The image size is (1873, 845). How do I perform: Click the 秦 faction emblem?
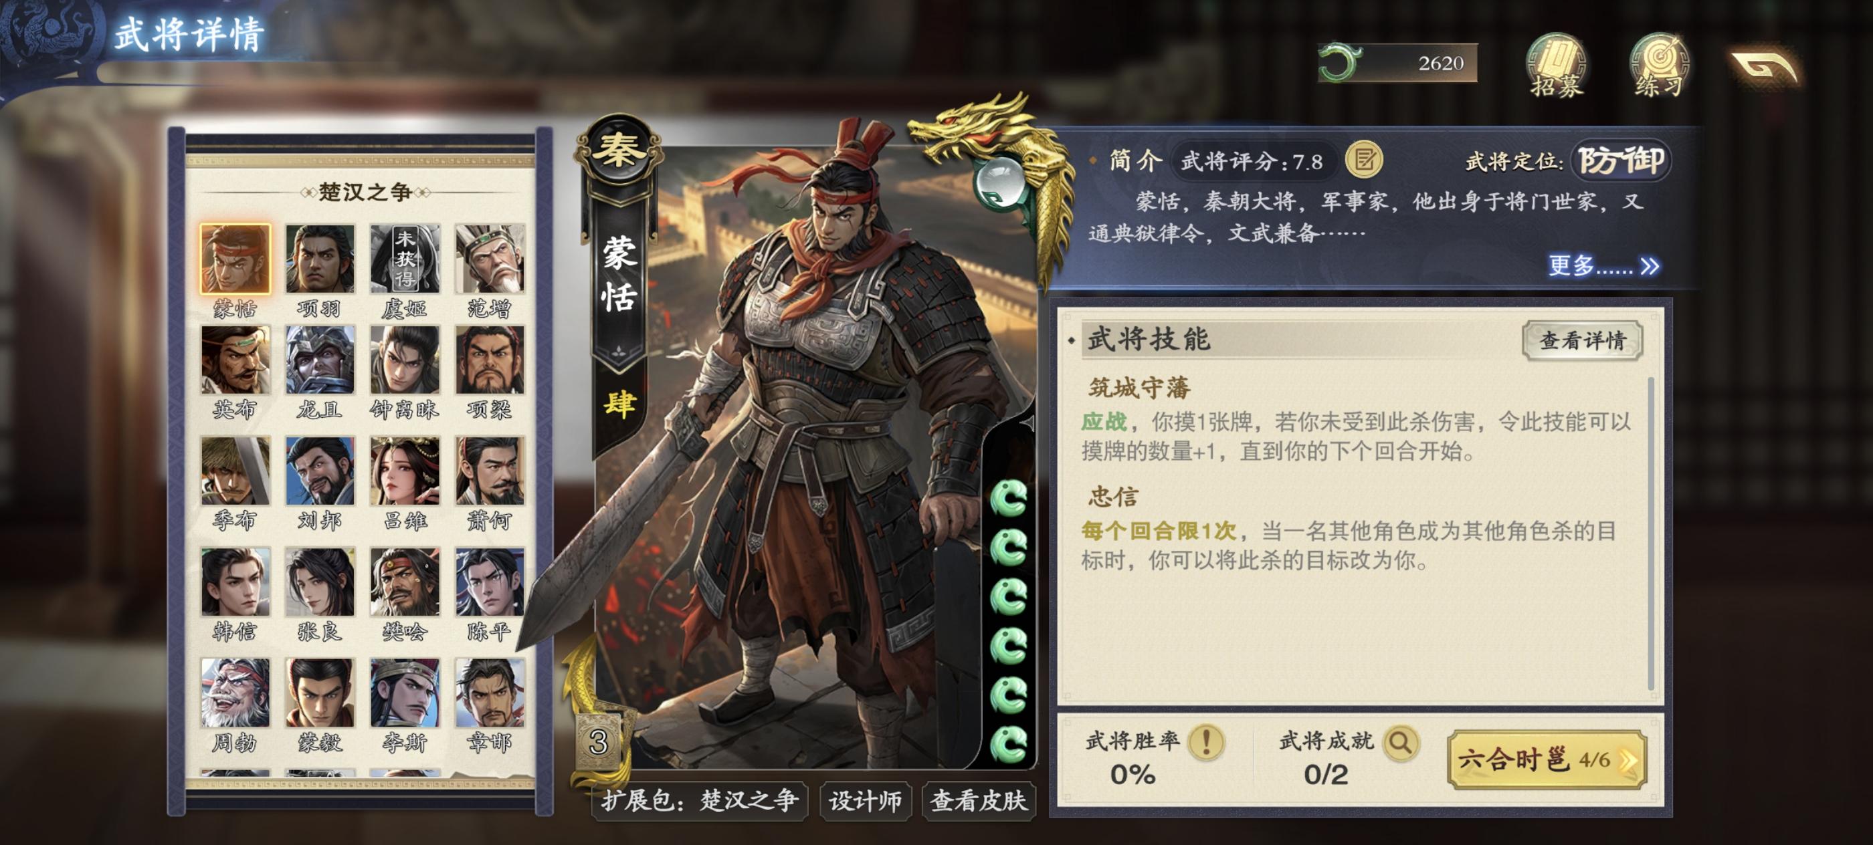coord(619,151)
